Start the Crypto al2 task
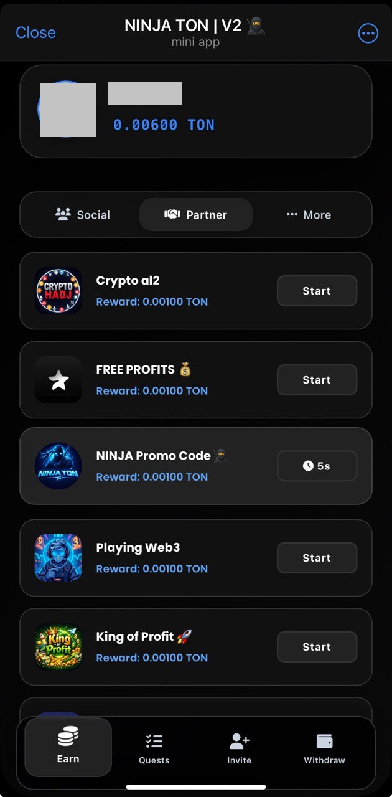392x797 pixels. [317, 291]
